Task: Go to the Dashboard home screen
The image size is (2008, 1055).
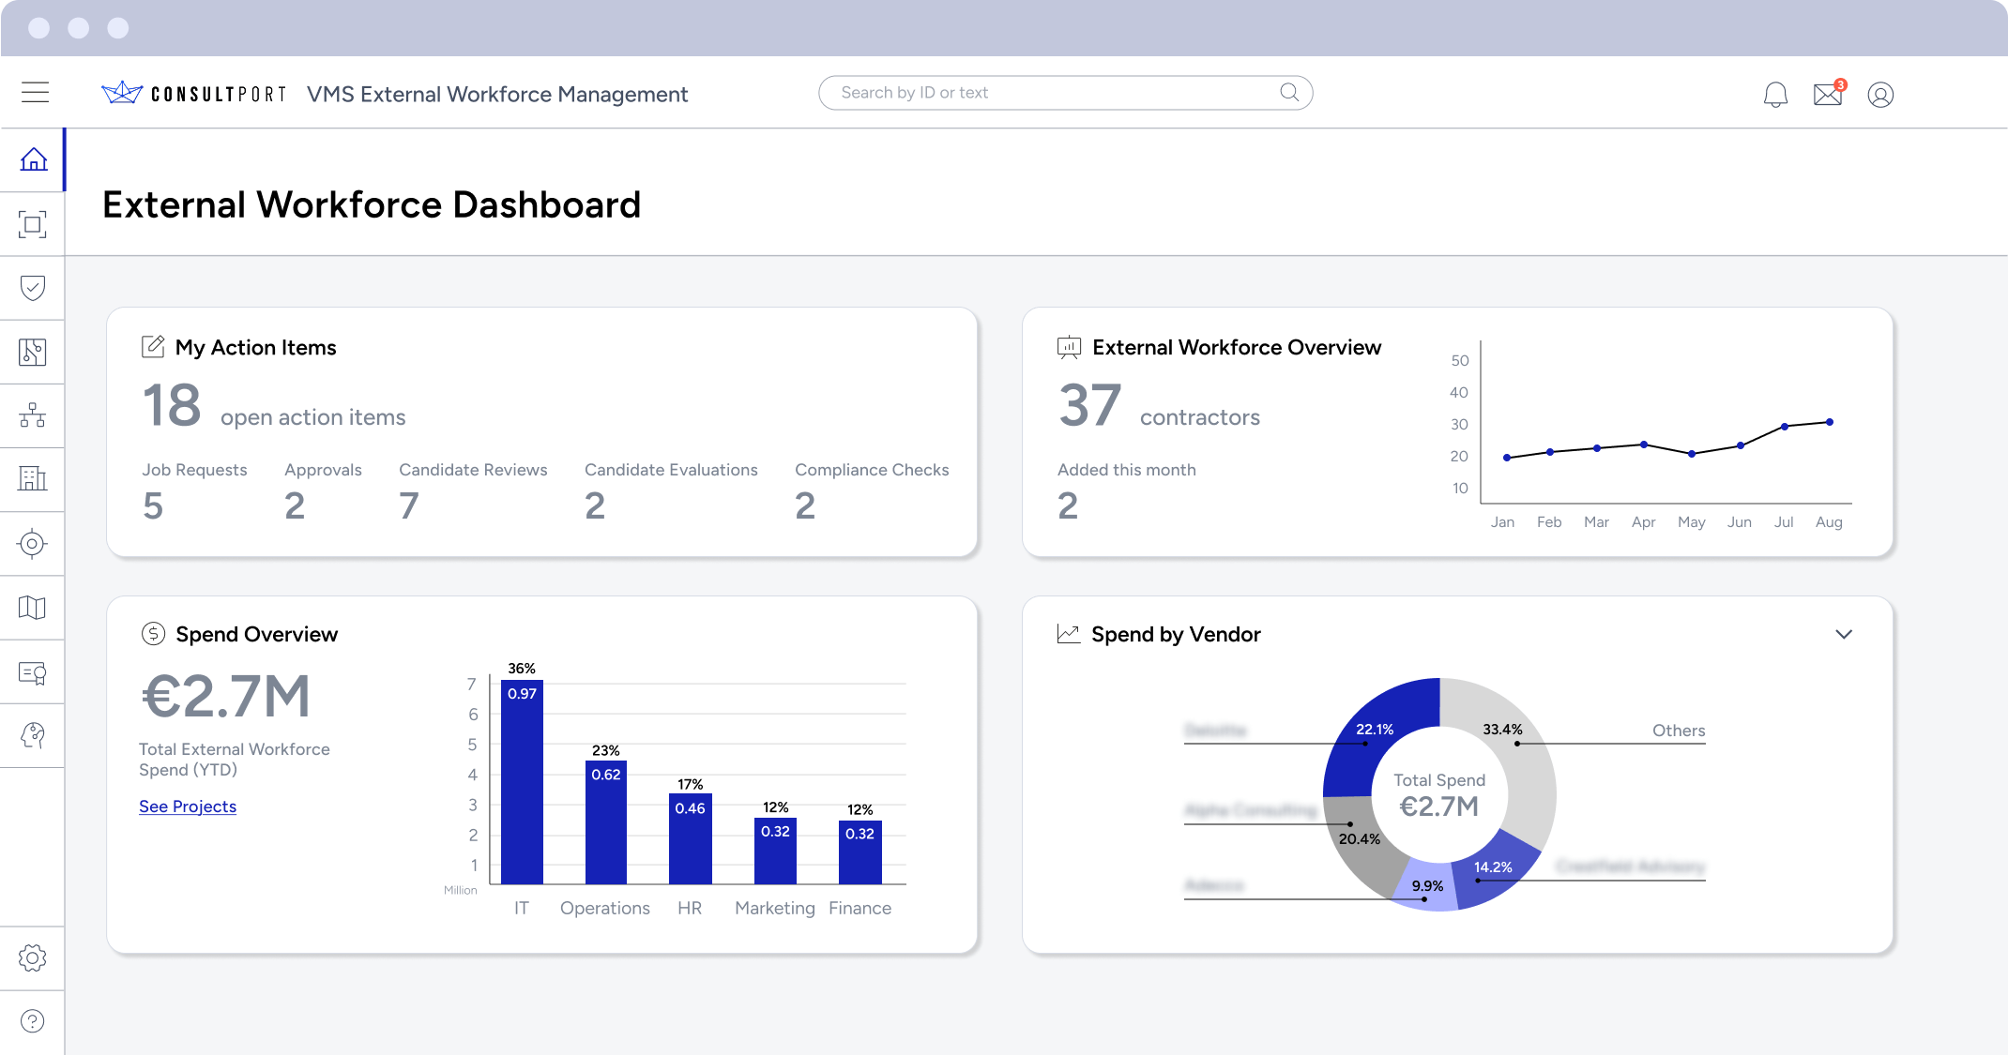Action: [33, 159]
